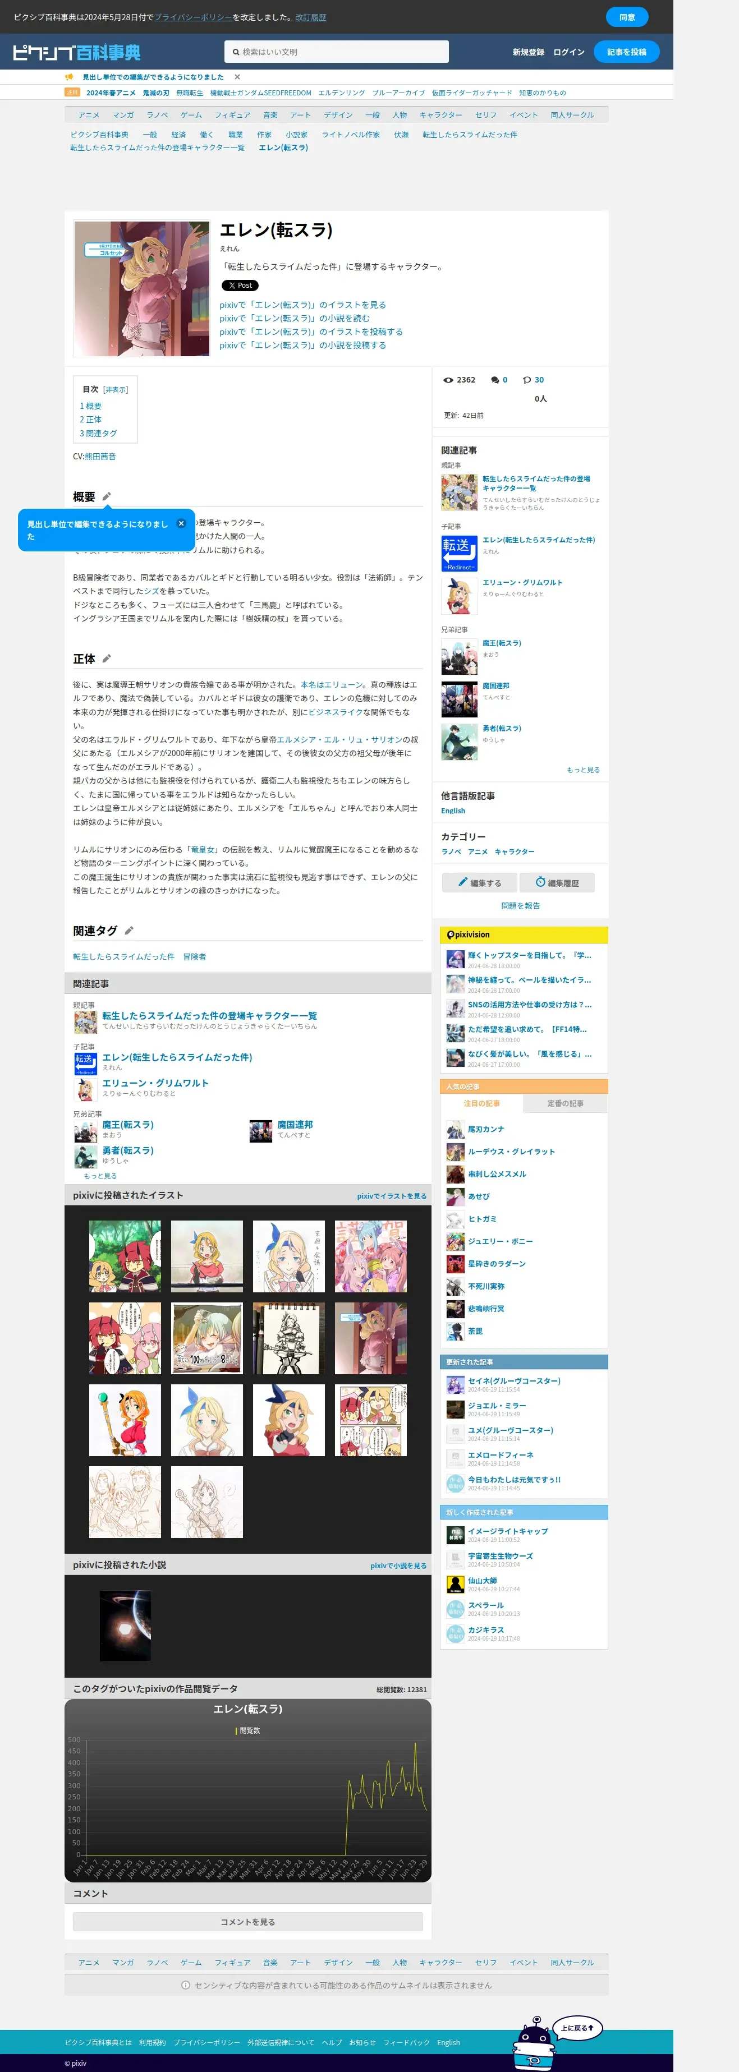Screen dimensions: 739x2072
Task: Open top category フィギュア
Action: [232, 115]
